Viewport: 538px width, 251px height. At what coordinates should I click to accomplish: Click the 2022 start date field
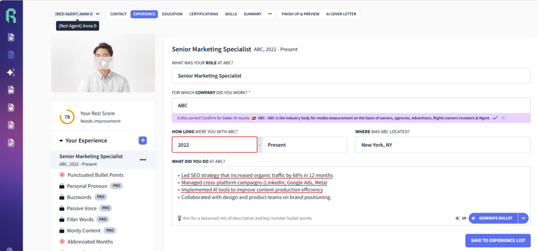click(214, 145)
